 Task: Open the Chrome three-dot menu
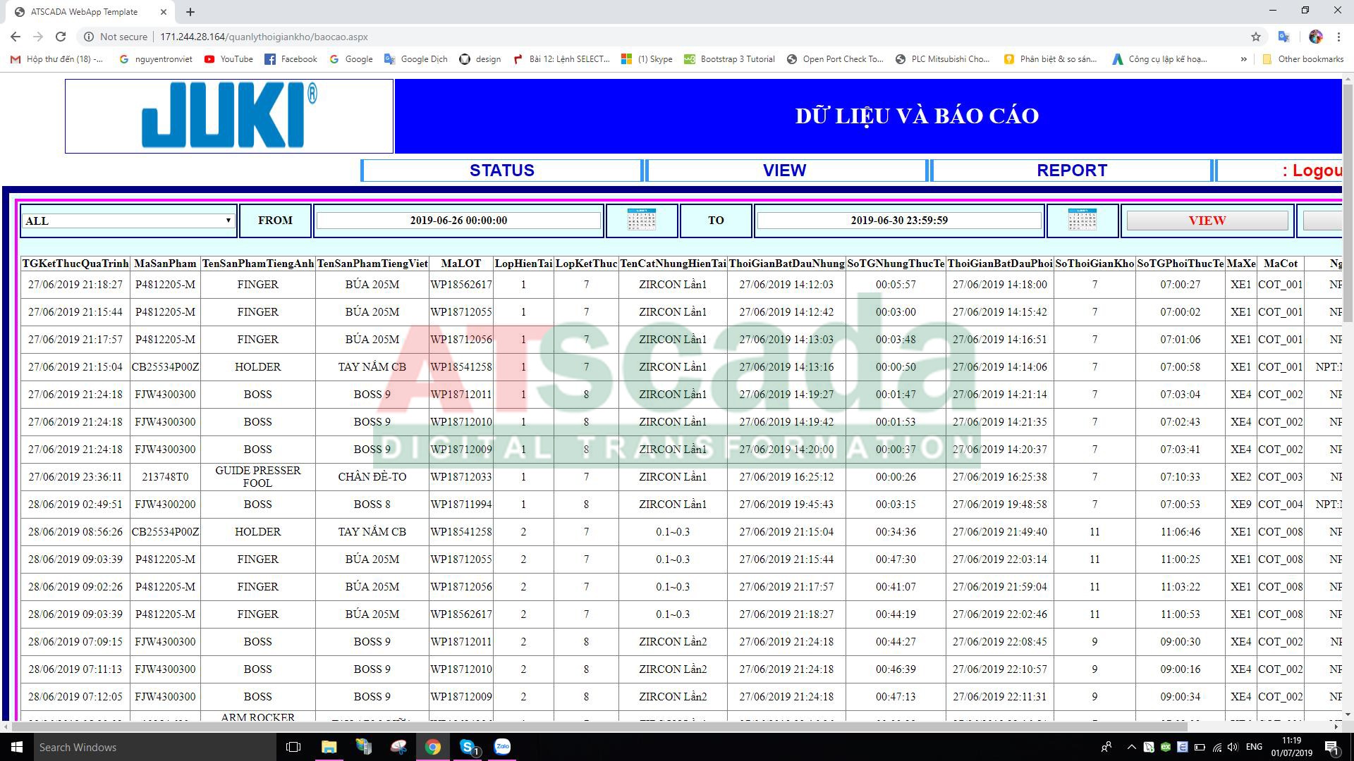pos(1338,37)
